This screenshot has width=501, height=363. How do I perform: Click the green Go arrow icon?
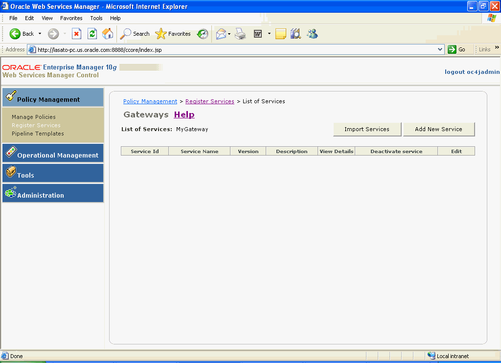(452, 49)
